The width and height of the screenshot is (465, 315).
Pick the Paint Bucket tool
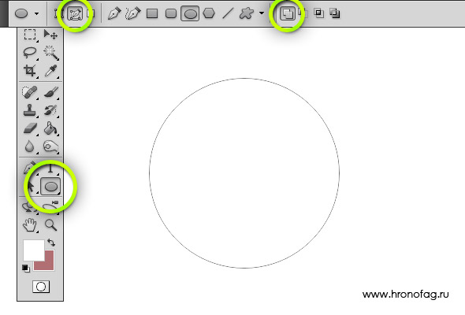coord(50,128)
